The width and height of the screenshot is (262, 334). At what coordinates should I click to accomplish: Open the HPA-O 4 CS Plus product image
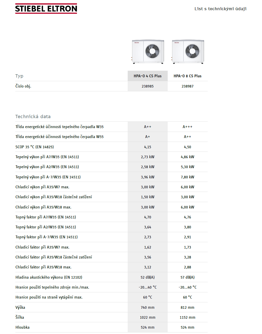[x=148, y=51]
